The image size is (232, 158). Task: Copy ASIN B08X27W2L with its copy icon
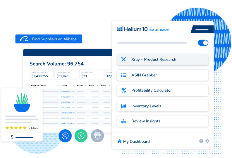pos(73,107)
